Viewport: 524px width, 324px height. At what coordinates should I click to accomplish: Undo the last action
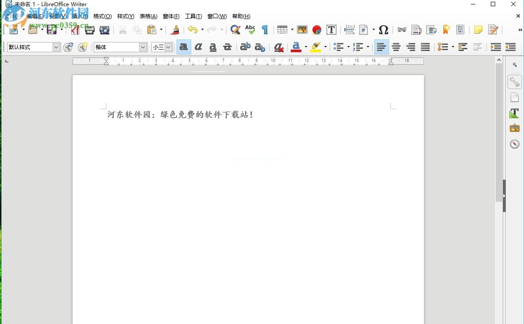coord(193,30)
